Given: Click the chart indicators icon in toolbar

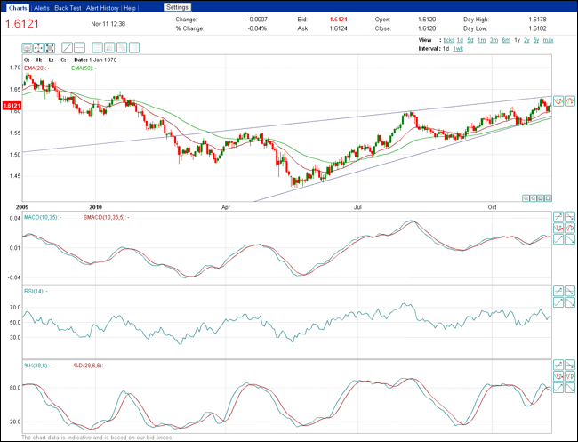Looking at the screenshot, I should pyautogui.click(x=27, y=47).
